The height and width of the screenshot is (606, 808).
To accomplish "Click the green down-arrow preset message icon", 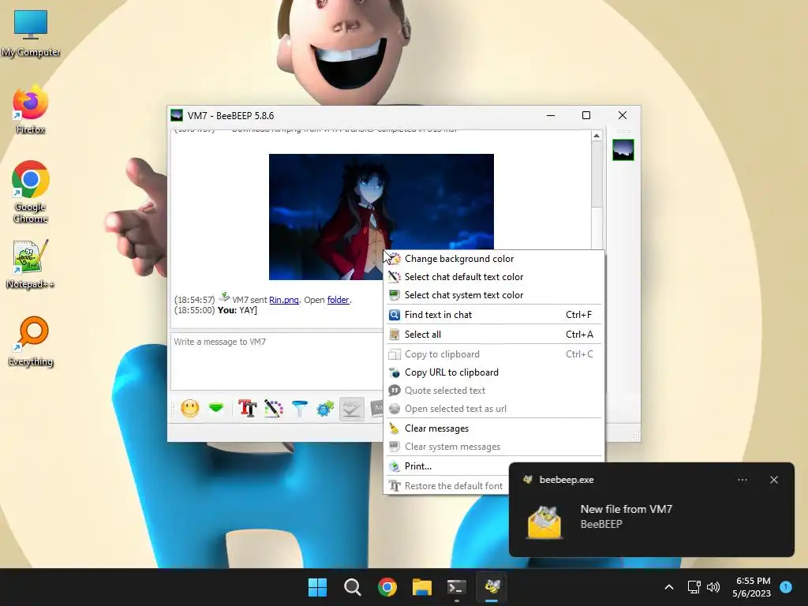I will (x=216, y=408).
